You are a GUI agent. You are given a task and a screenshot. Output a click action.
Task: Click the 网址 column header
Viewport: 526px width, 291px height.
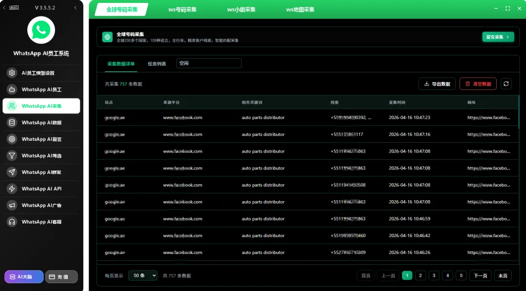[471, 103]
